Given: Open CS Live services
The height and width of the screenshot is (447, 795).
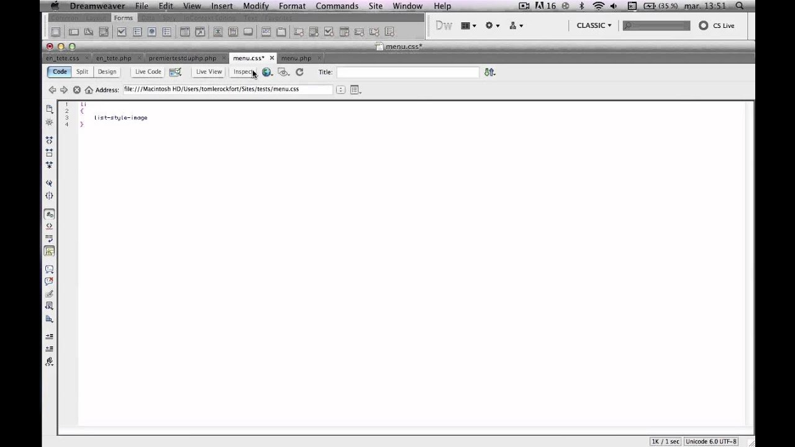Looking at the screenshot, I should [x=717, y=25].
